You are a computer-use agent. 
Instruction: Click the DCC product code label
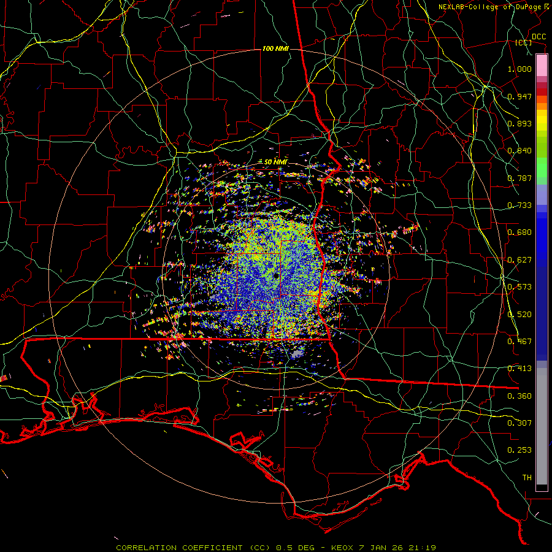click(539, 37)
